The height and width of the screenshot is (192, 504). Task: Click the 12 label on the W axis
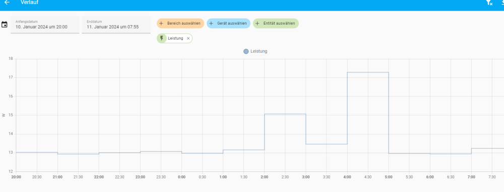(11, 171)
